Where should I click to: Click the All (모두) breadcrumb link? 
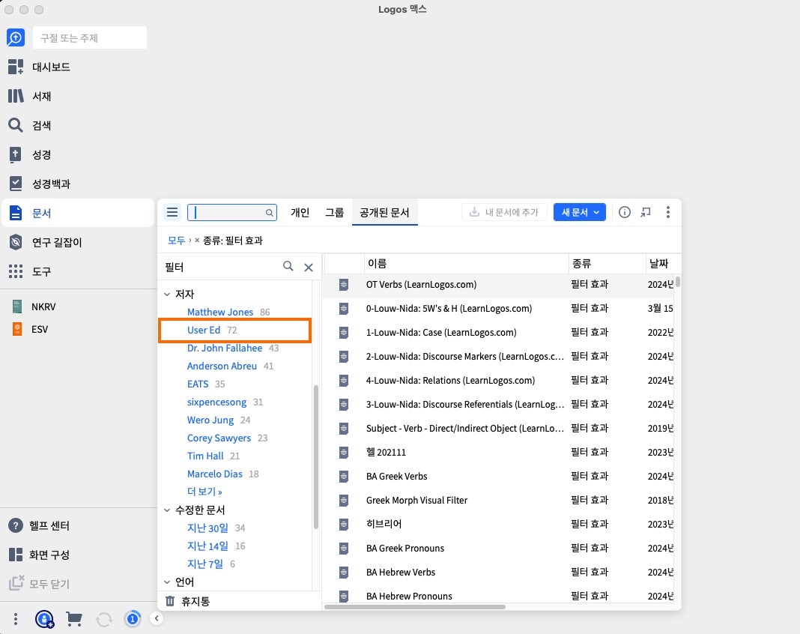177,241
